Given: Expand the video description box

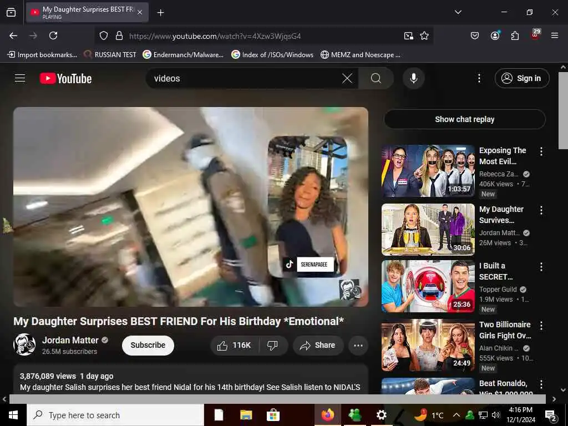Looking at the screenshot, I should 191,379.
